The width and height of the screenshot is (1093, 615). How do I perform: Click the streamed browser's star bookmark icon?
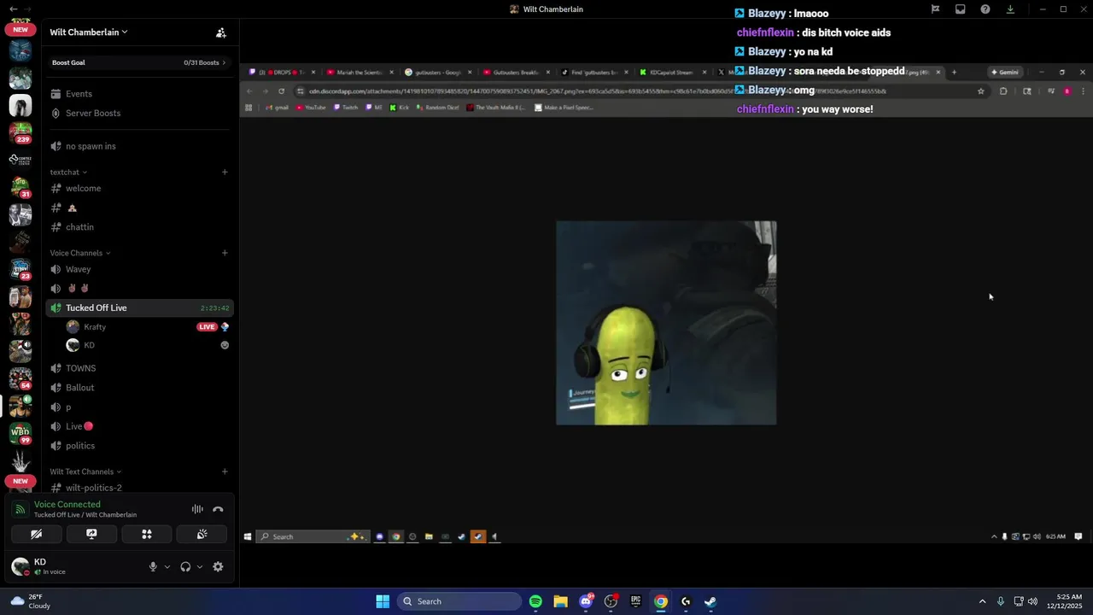[x=980, y=91]
